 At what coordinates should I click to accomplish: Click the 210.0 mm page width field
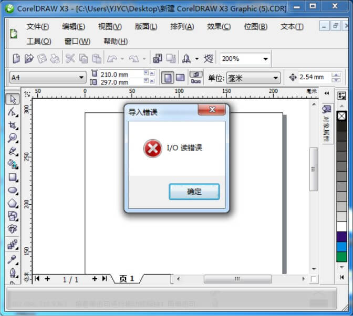click(121, 74)
